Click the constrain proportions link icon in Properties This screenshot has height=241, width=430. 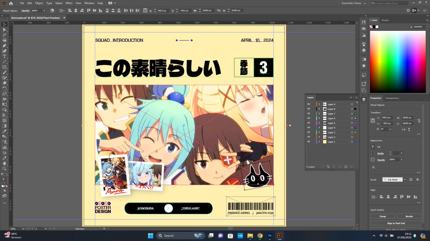tap(419, 120)
